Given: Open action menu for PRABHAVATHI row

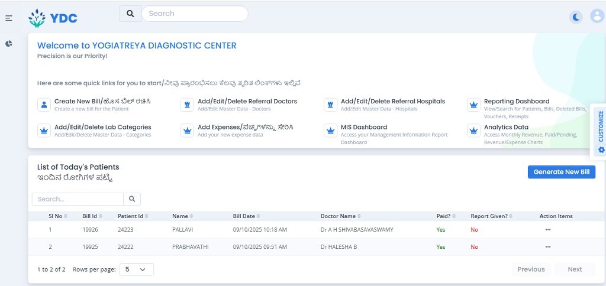Looking at the screenshot, I should click(x=548, y=247).
